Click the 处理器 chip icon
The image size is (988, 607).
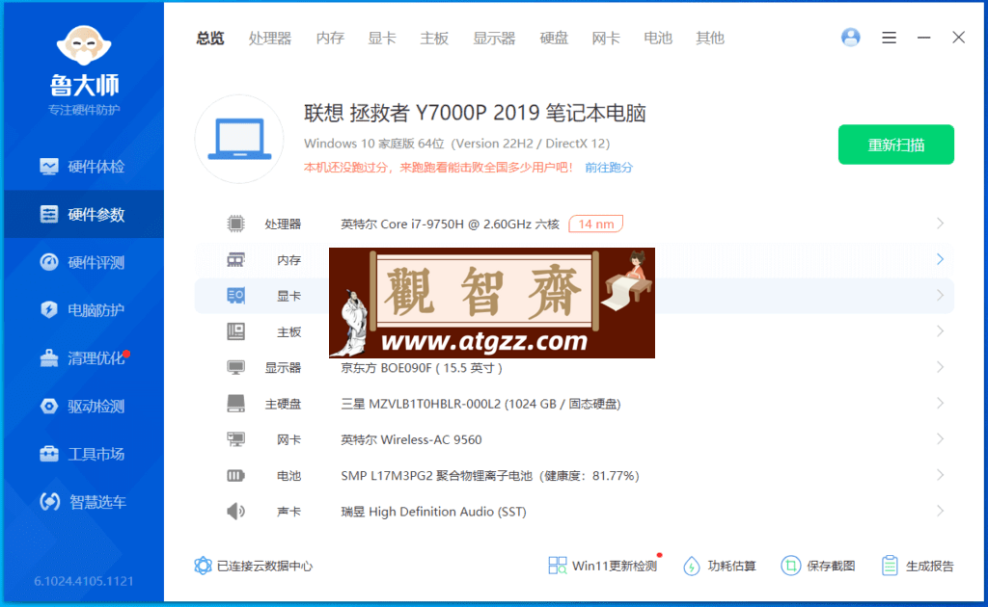point(235,224)
